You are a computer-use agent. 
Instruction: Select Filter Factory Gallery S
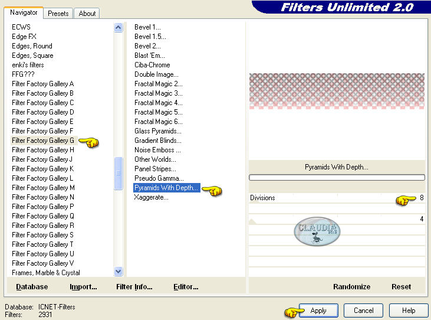[x=42, y=235]
